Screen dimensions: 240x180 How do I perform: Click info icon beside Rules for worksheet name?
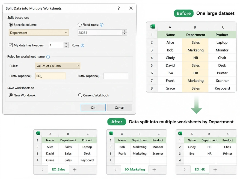pyautogui.click(x=48, y=57)
